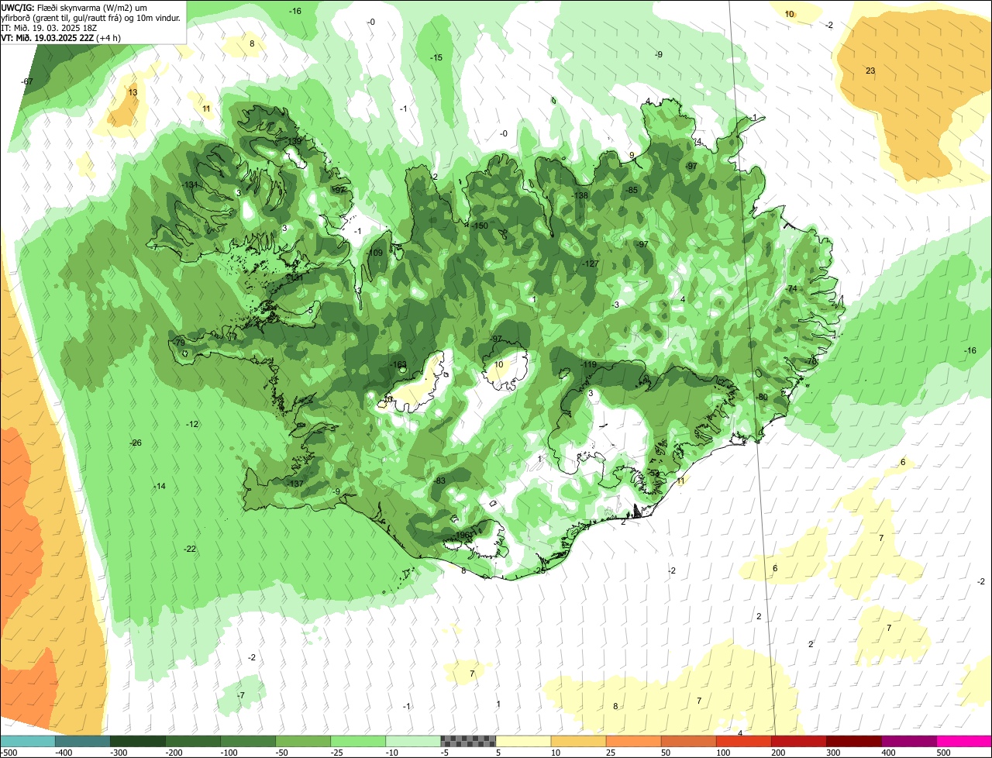Screen dimensions: 992x758
Task: Click the map value -52
Action: (653, 473)
